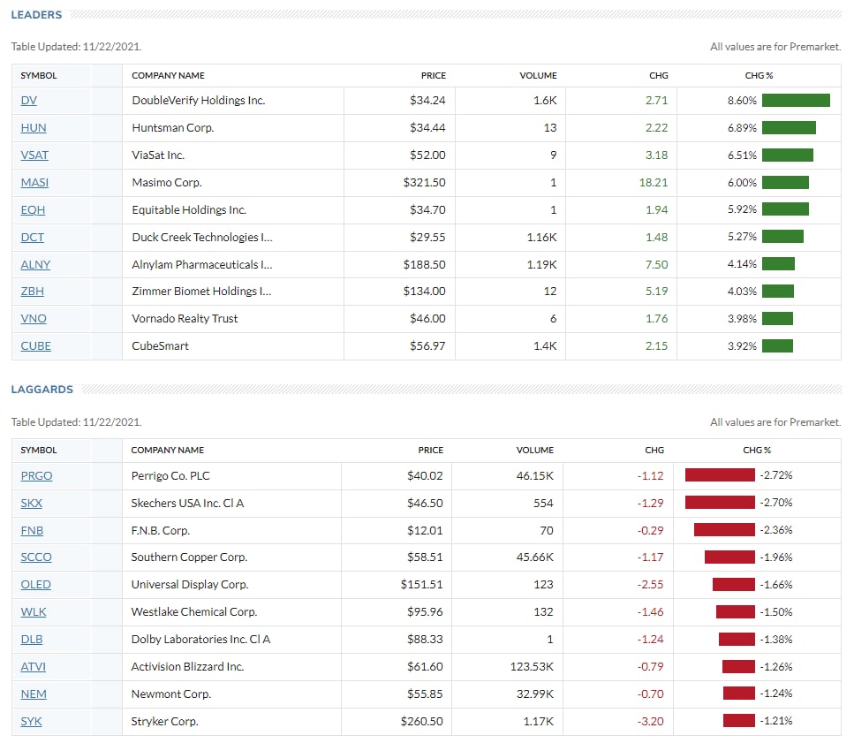Open the DCT ticker link
This screenshot has height=743, width=854.
(x=32, y=237)
